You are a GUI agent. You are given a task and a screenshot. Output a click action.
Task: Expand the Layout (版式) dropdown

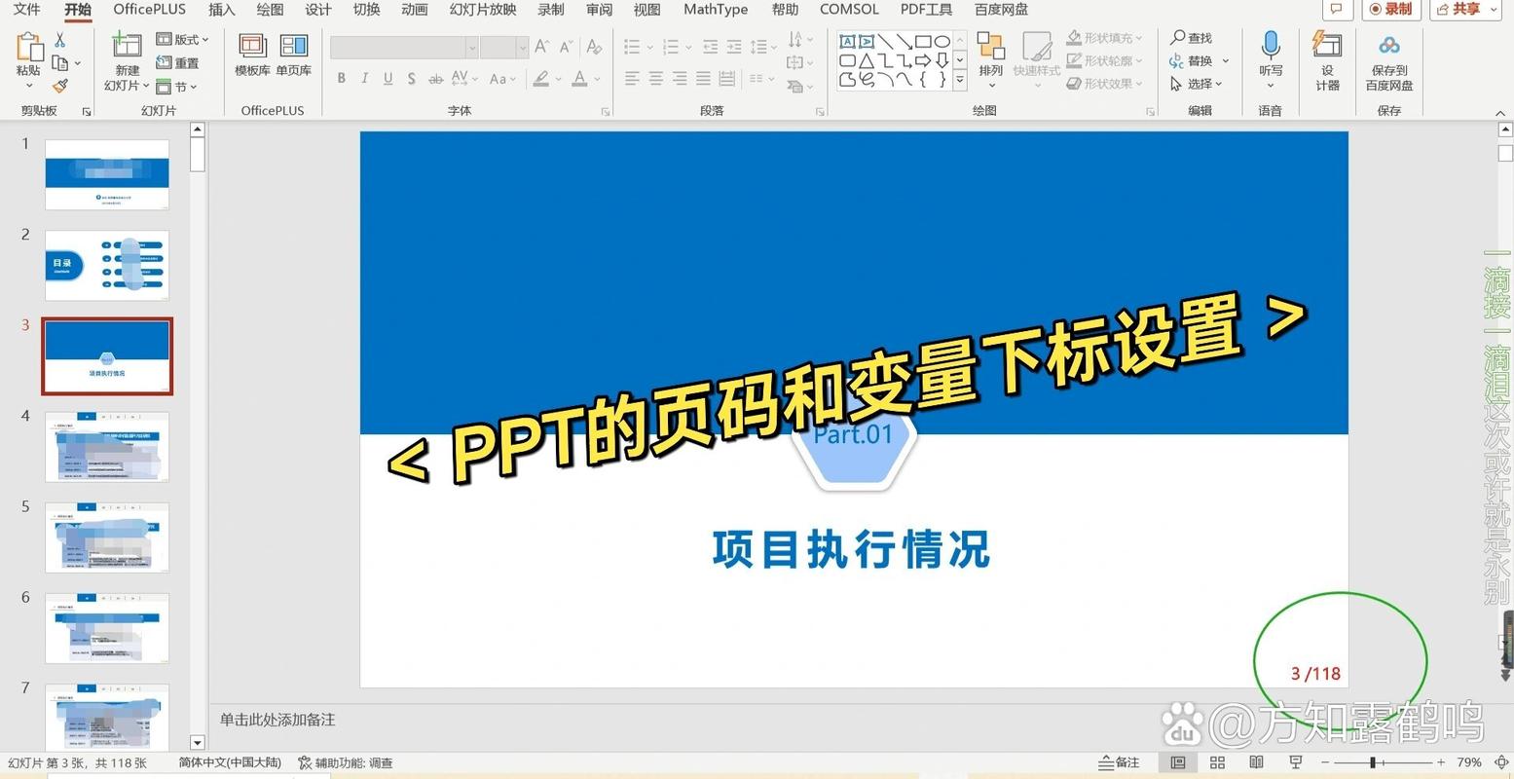183,39
